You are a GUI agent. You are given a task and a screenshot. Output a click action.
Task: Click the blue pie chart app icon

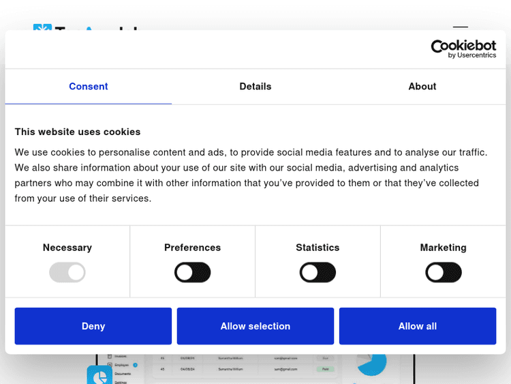click(x=99, y=376)
